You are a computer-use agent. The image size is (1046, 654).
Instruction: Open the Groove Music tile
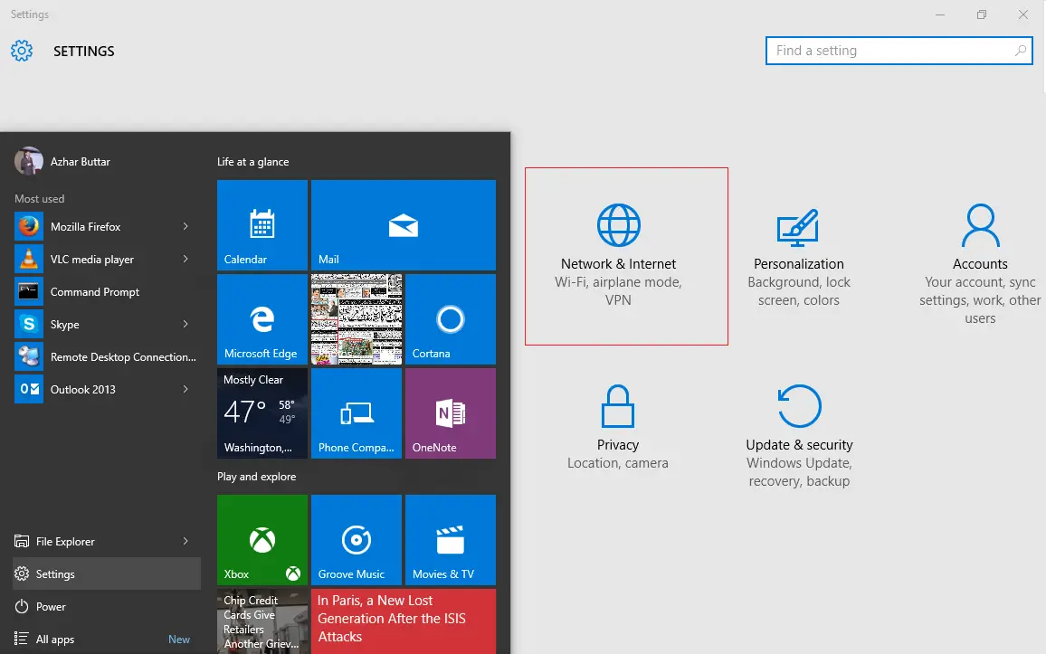(x=357, y=540)
